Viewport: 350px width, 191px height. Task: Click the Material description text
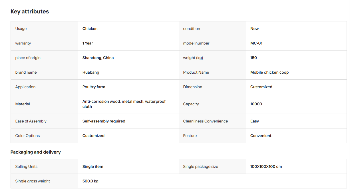(x=124, y=104)
